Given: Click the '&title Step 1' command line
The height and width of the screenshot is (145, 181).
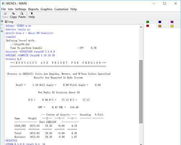Looking at the screenshot, I should point(30,33).
